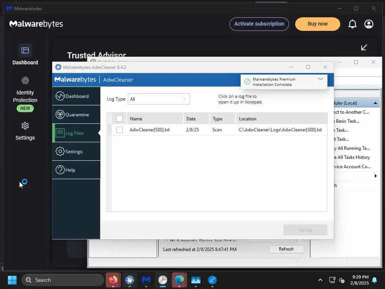Screen dimensions: 385x289
Task: Open the clock and date flyout
Action: [360, 280]
